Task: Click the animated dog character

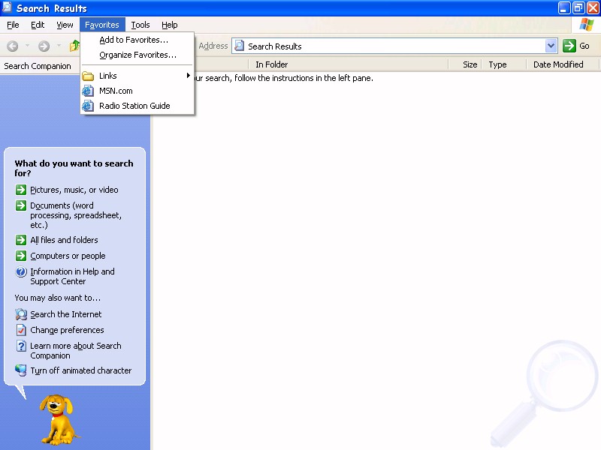Action: tap(58, 420)
